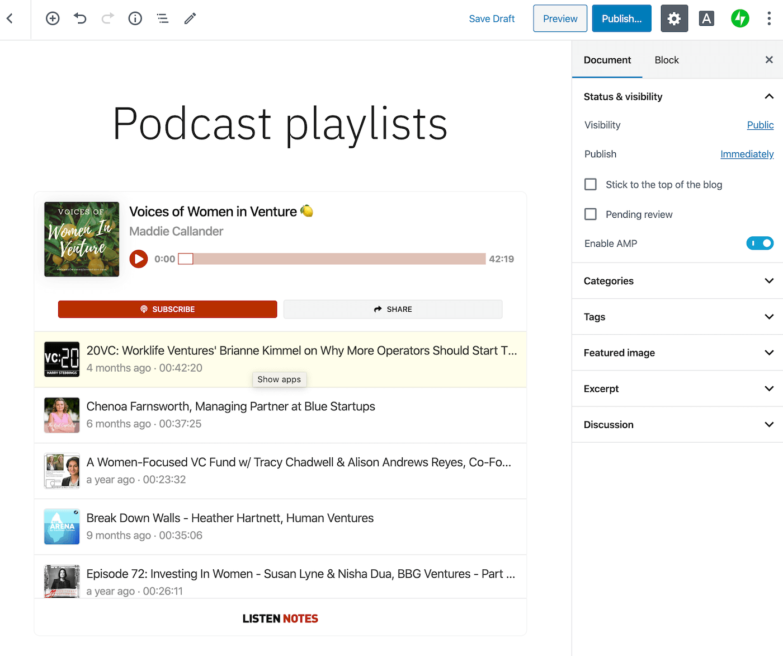Image resolution: width=783 pixels, height=656 pixels.
Task: Click the Episode 72 thumbnail
Action: (x=62, y=582)
